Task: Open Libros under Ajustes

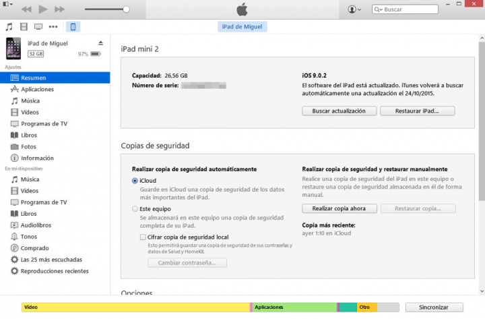Action: coord(55,135)
